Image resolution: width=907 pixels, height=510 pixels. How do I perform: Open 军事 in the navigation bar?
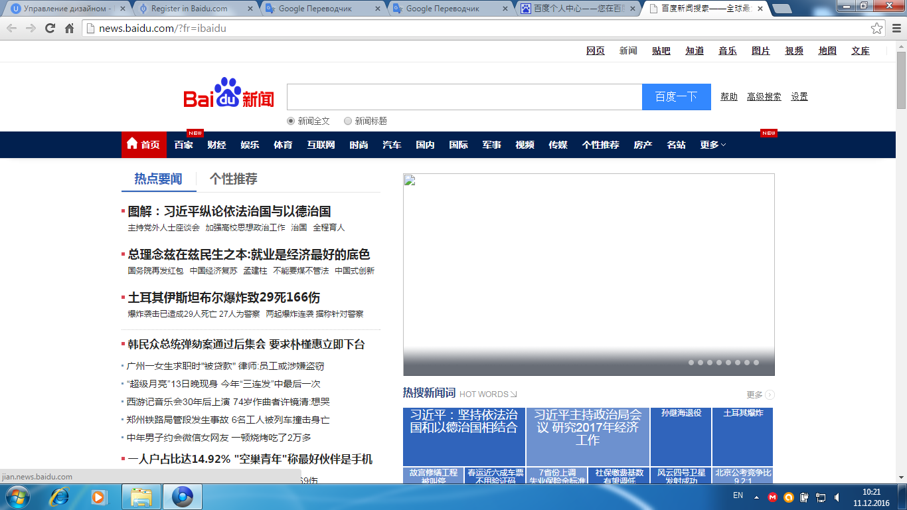(x=491, y=145)
